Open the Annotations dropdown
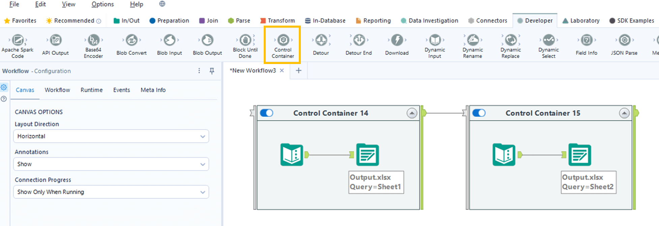 [111, 164]
